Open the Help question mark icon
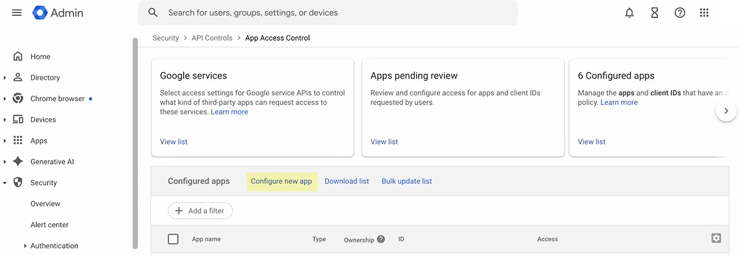Viewport: 739px width, 255px height. point(680,13)
